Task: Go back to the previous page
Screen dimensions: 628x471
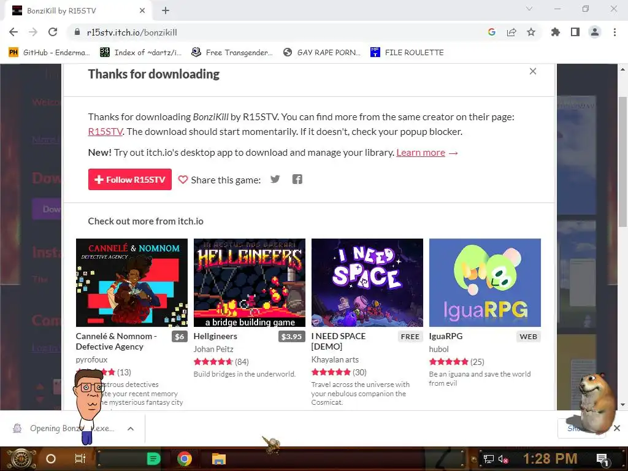Action: tap(13, 32)
